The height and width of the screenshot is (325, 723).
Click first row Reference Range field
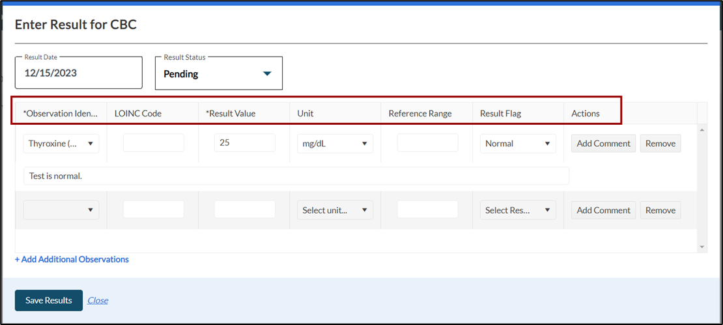(x=427, y=143)
